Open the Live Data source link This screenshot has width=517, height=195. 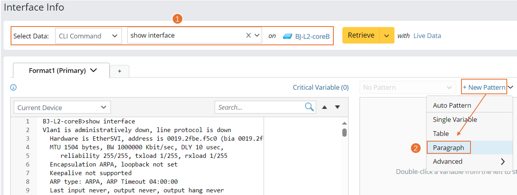pyautogui.click(x=427, y=35)
